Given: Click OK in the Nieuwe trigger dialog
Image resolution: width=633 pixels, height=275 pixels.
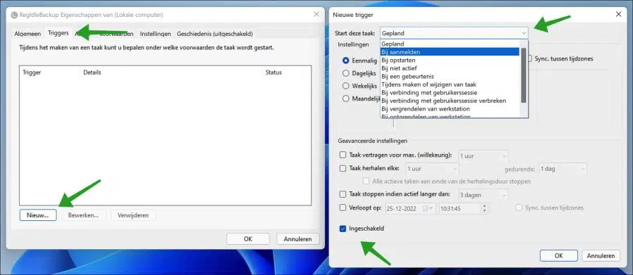Looking at the screenshot, I should 558,255.
